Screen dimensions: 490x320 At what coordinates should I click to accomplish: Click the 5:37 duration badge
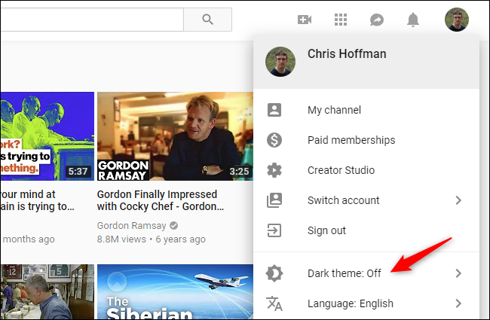click(x=78, y=172)
